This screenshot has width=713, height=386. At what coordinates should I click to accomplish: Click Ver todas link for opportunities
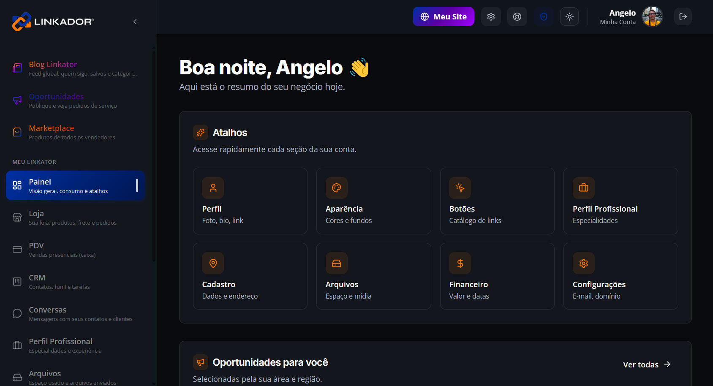[x=647, y=364]
